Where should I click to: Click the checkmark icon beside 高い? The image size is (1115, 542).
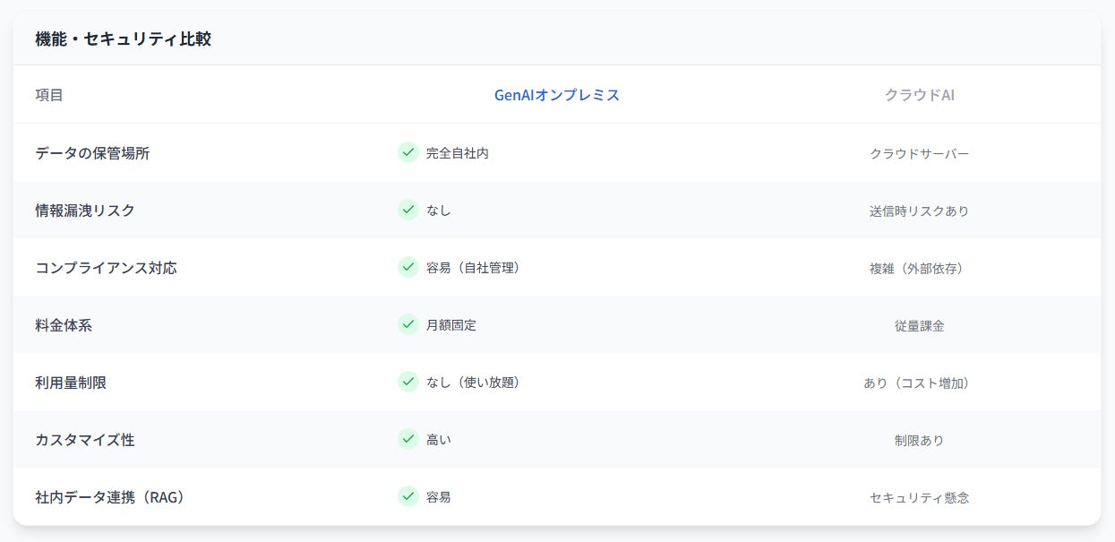(x=408, y=439)
